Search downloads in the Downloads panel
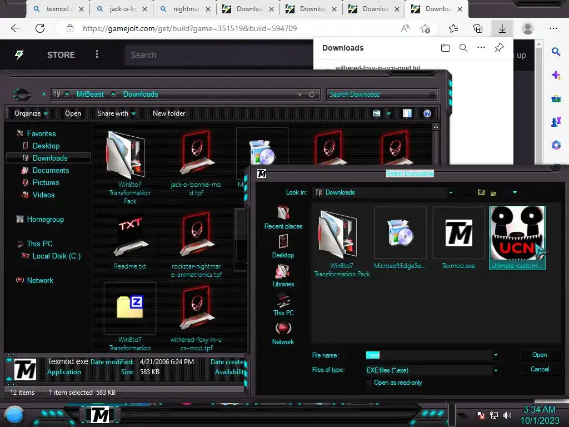The width and height of the screenshot is (569, 427). tap(463, 48)
